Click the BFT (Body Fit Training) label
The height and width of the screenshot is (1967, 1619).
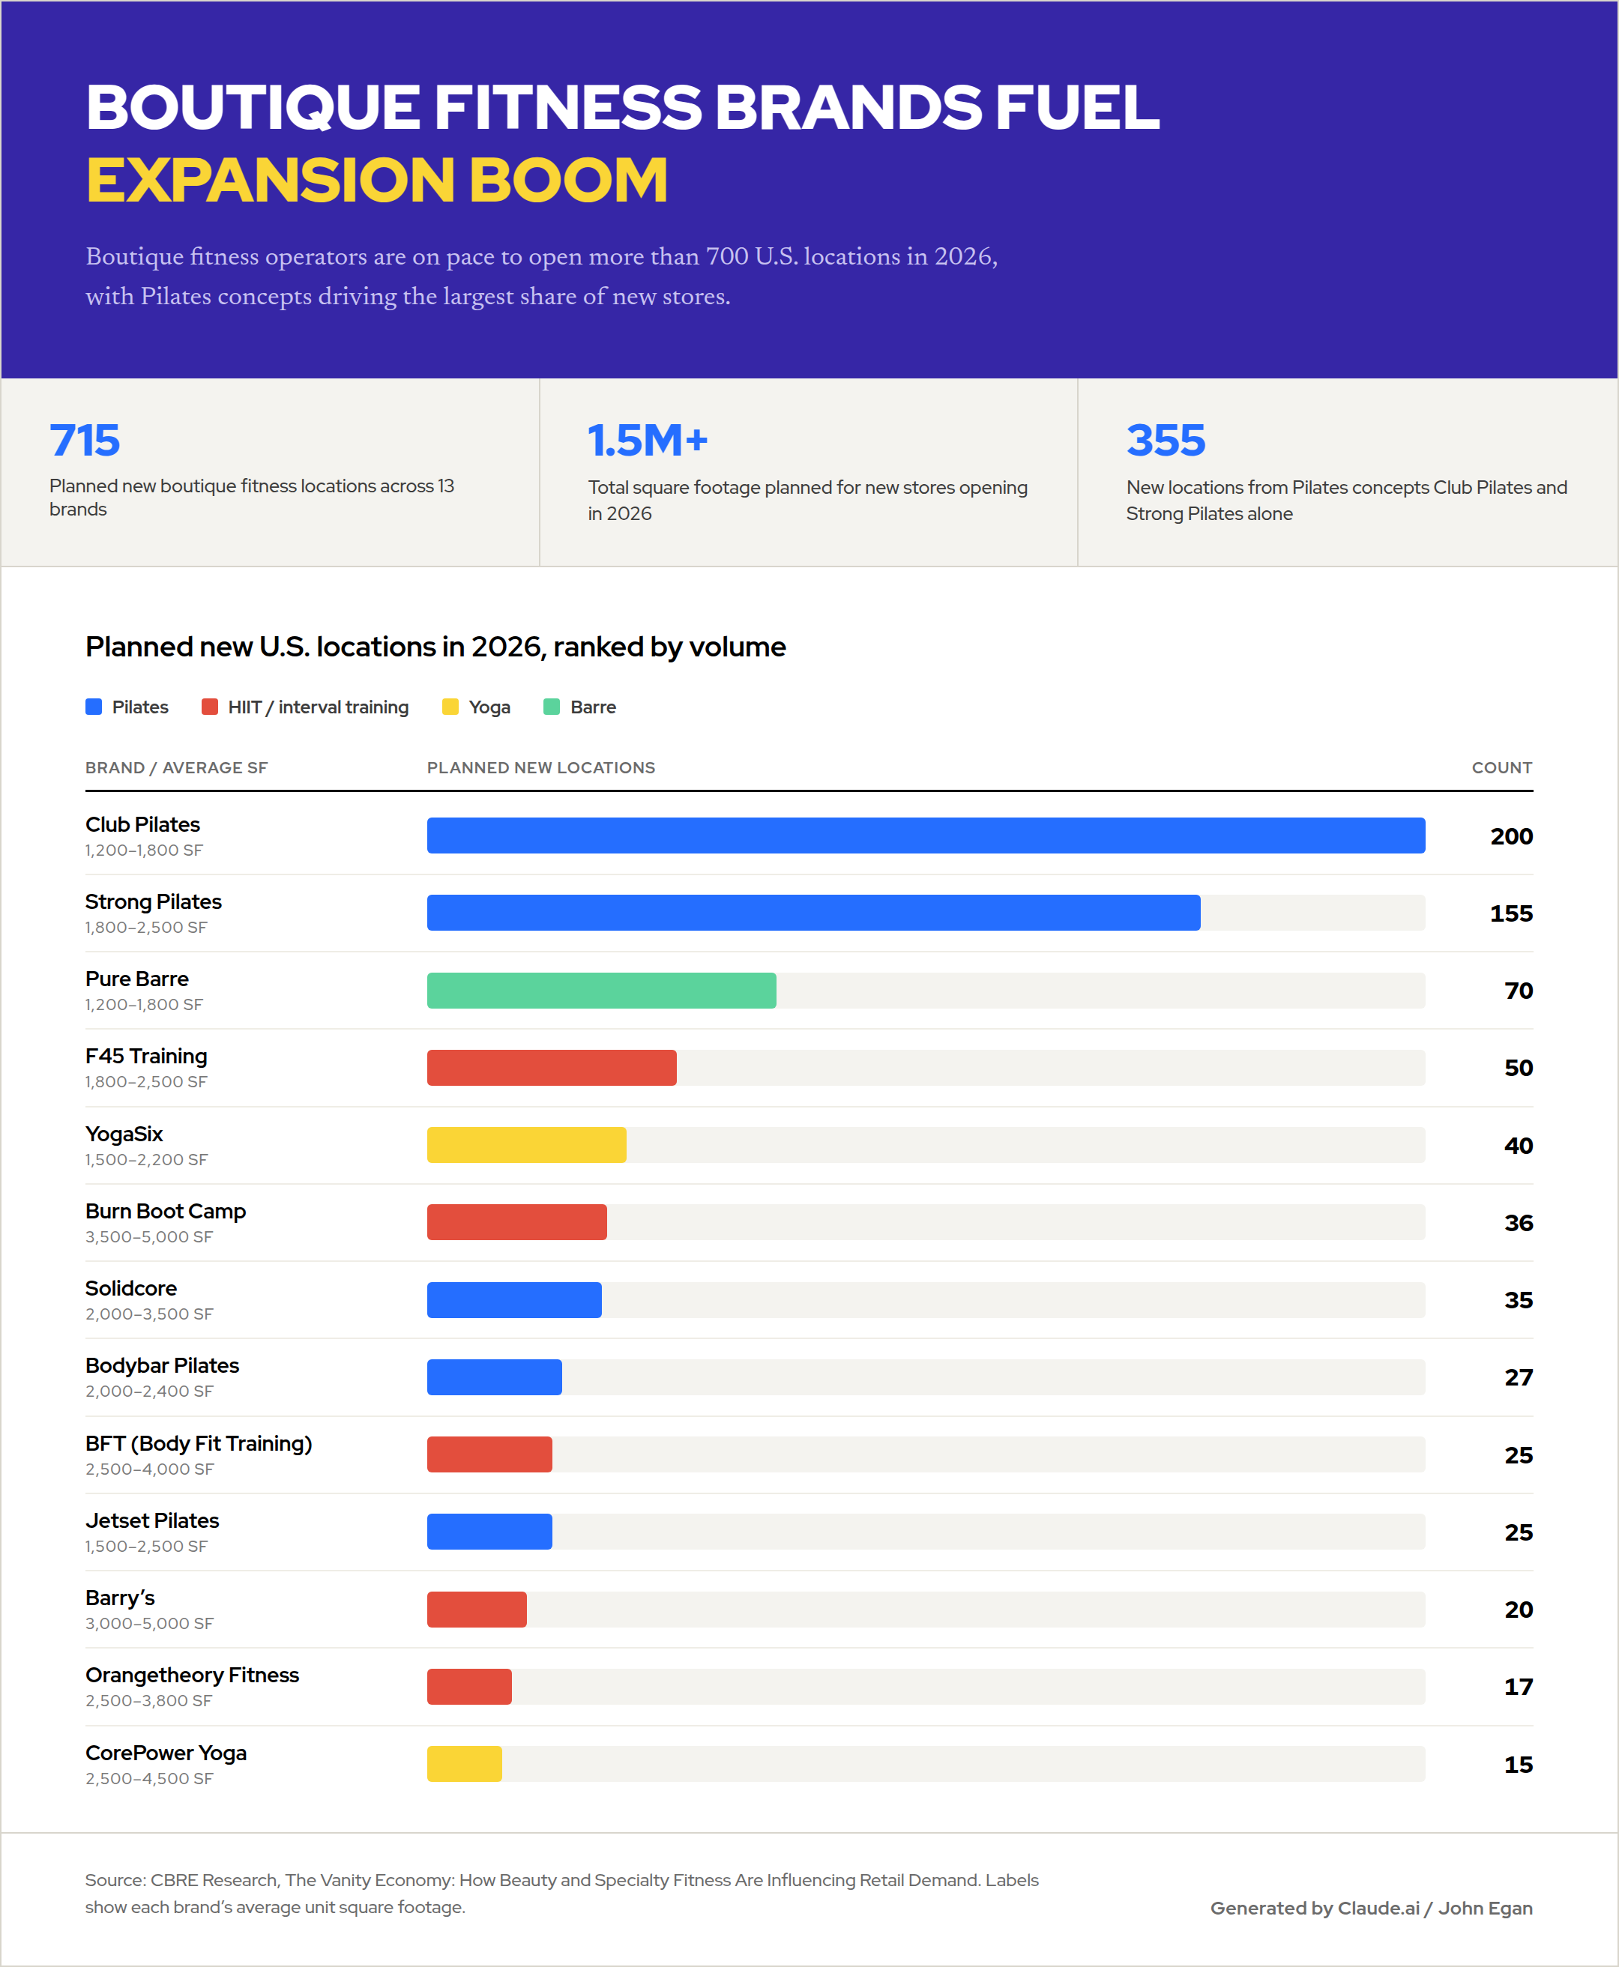(x=199, y=1443)
